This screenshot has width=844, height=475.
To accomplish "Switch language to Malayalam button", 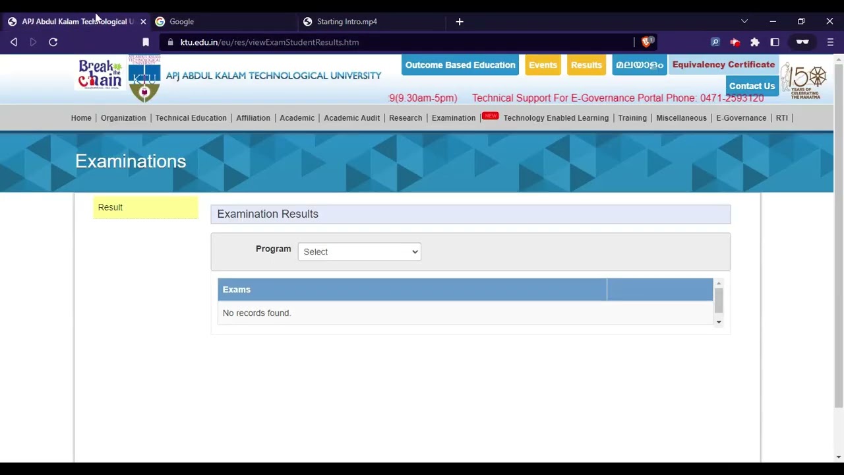I will coord(640,65).
